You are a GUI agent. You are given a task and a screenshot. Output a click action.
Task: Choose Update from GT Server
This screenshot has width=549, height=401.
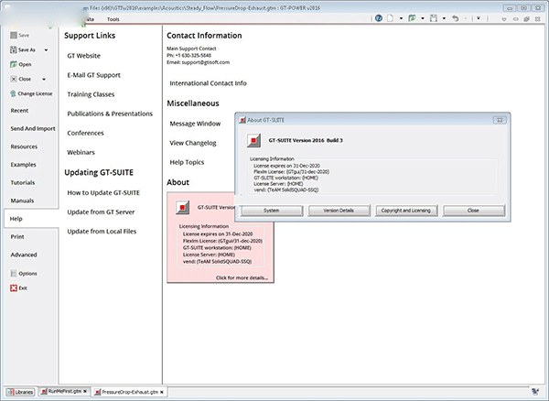coord(101,211)
